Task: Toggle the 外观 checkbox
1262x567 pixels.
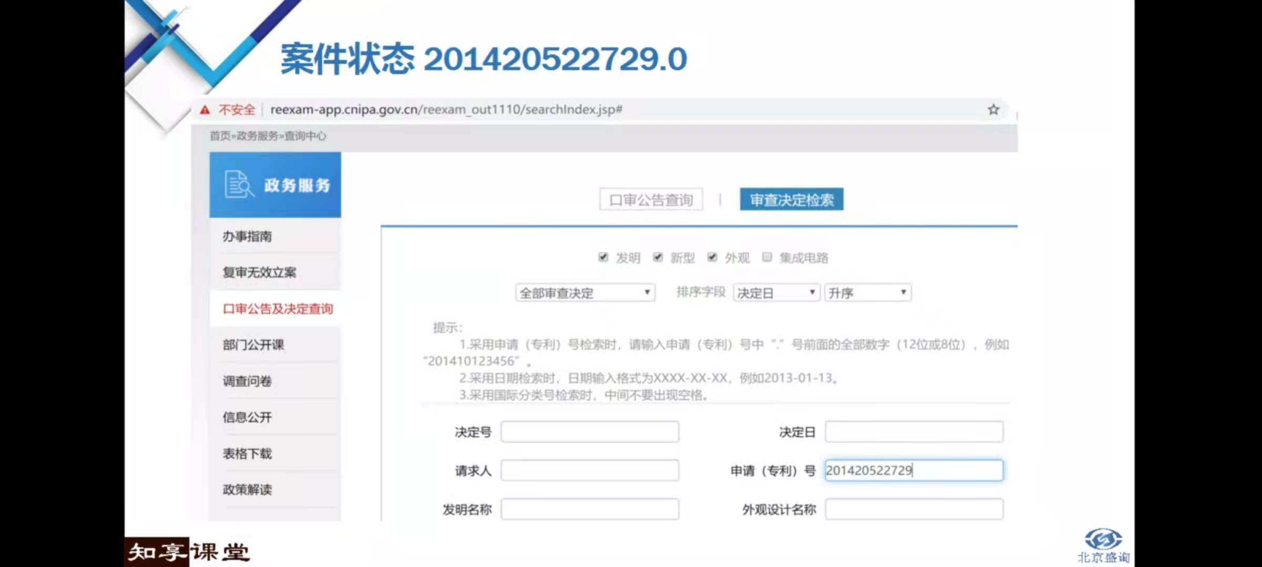Action: [x=713, y=257]
